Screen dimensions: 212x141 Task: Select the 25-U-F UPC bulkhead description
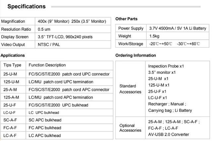click(x=58, y=105)
